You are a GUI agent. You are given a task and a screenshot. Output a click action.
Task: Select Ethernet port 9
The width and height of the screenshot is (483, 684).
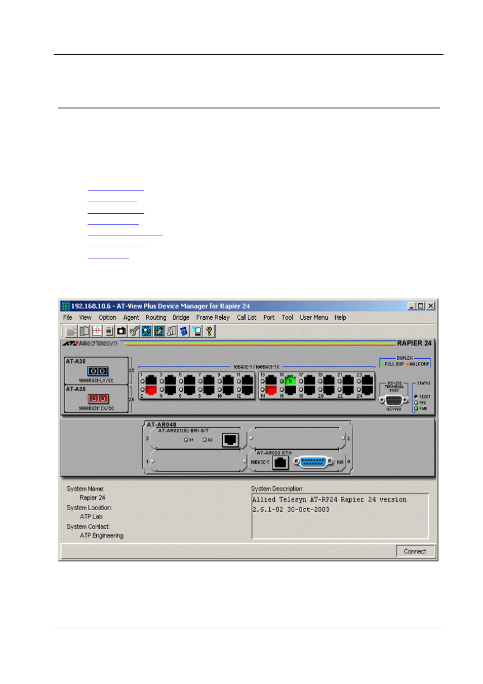point(228,381)
